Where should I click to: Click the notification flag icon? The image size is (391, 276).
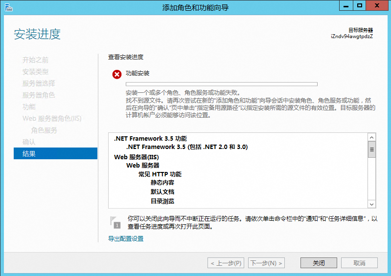point(115,222)
